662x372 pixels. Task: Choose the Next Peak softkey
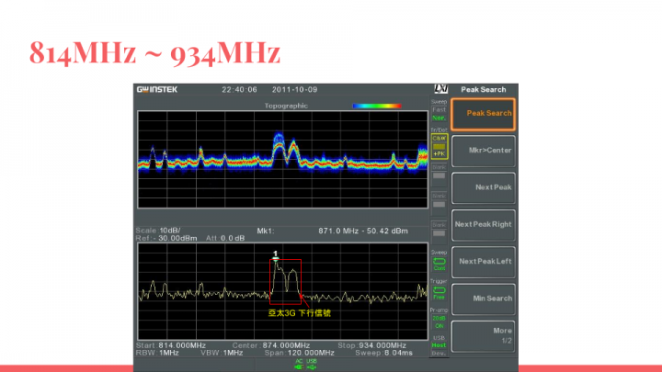484,187
